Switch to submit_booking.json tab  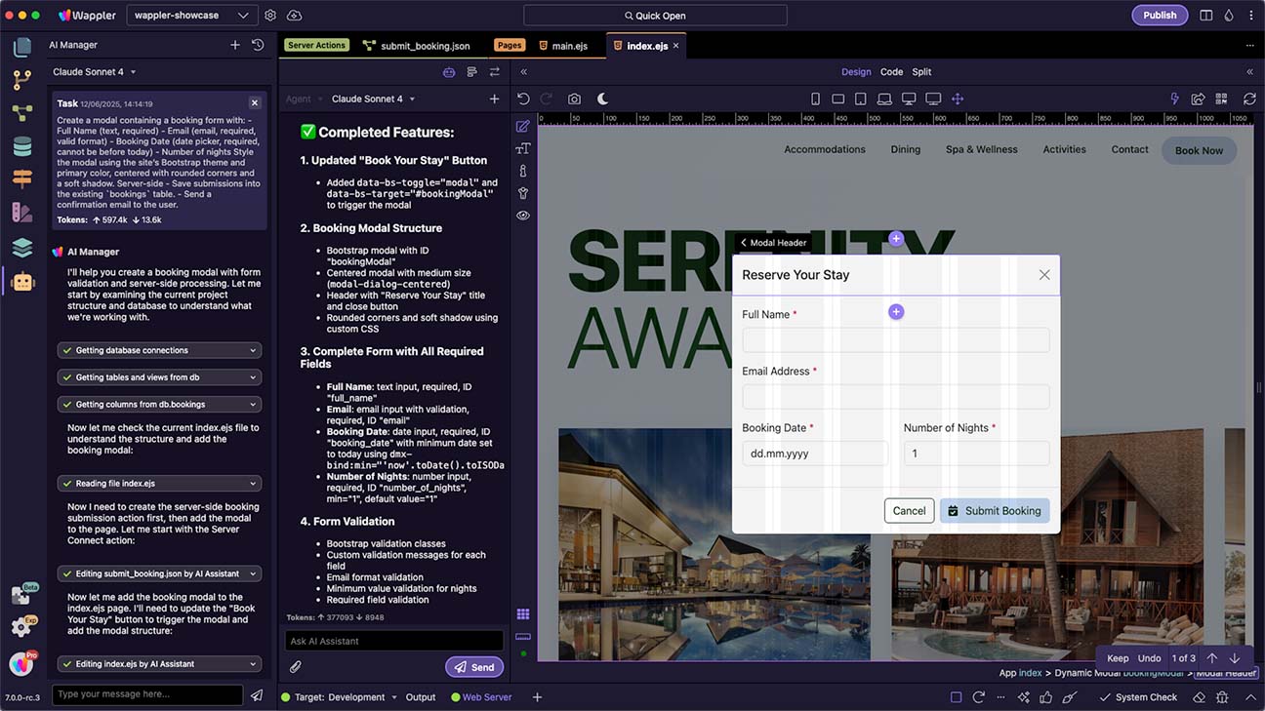417,46
